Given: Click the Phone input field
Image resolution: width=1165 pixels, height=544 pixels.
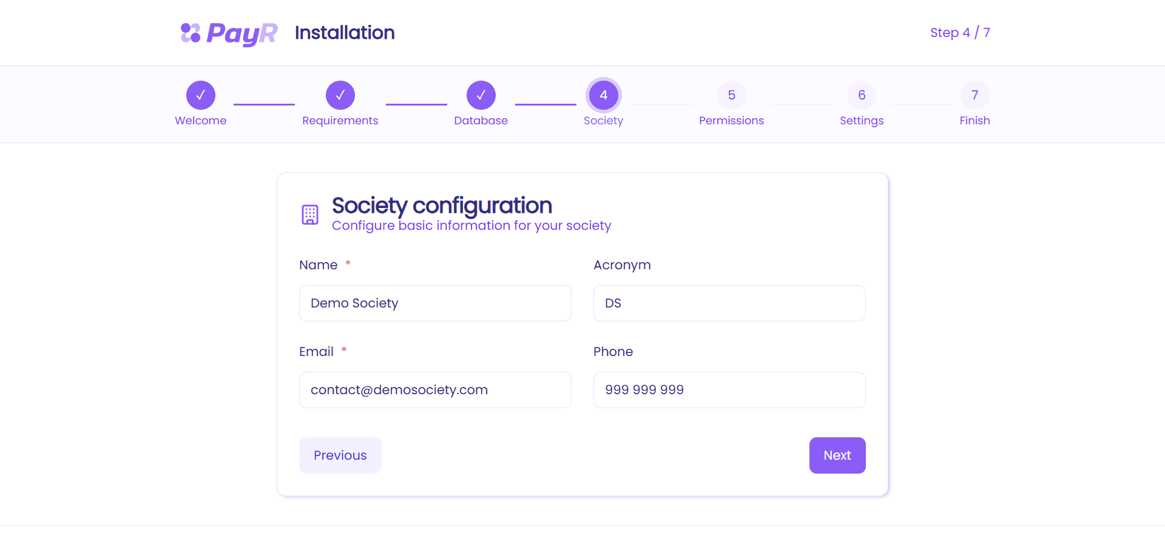Looking at the screenshot, I should point(729,390).
